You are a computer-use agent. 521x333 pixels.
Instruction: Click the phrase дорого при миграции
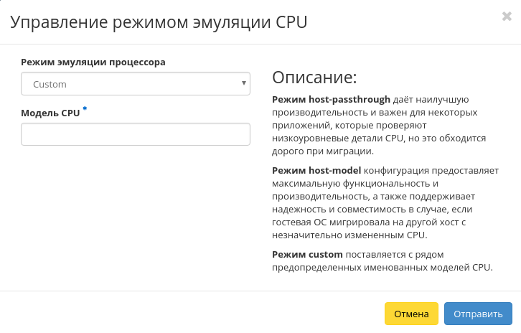pos(323,151)
